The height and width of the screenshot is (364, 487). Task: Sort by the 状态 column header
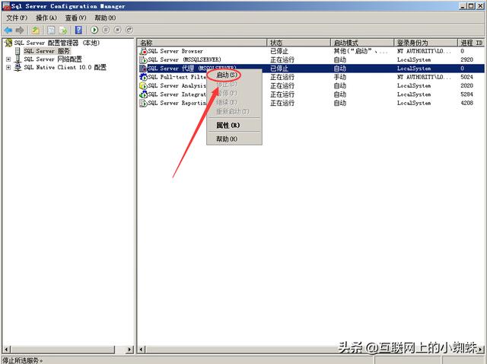[298, 43]
